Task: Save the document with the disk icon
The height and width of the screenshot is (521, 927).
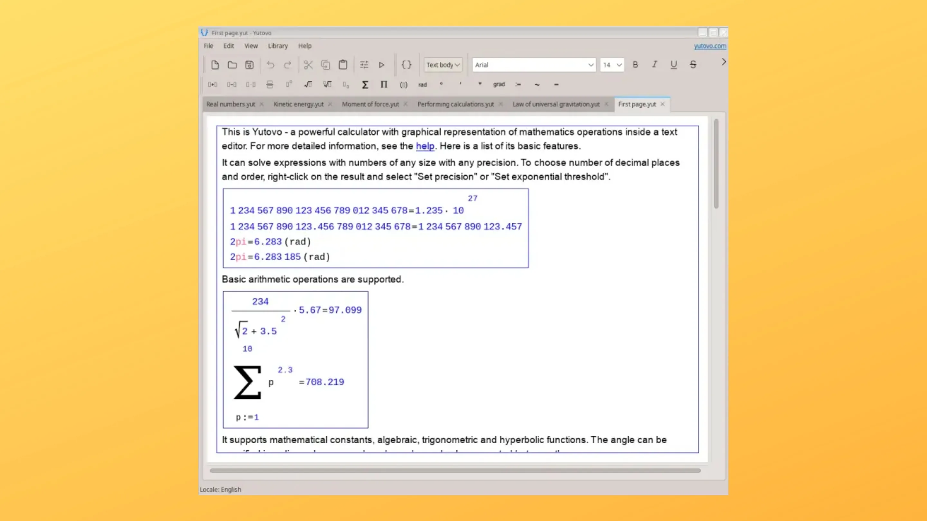Action: 249,65
